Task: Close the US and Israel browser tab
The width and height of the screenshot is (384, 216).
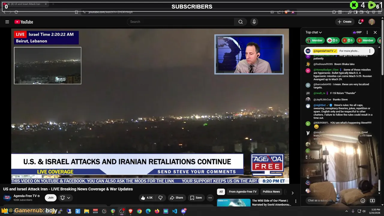Action: click(x=46, y=4)
